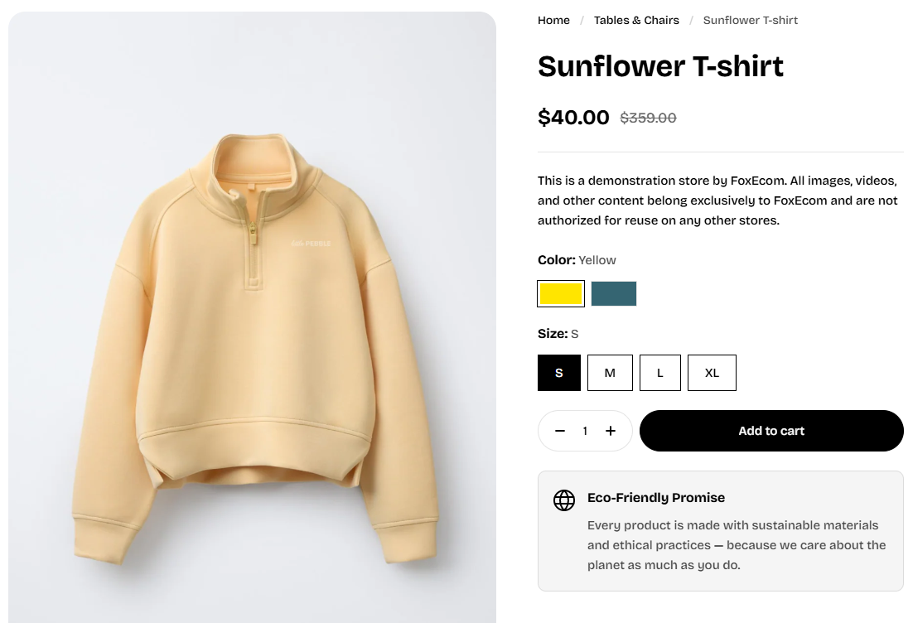
Task: Click the $40.00 sale price
Action: point(573,118)
